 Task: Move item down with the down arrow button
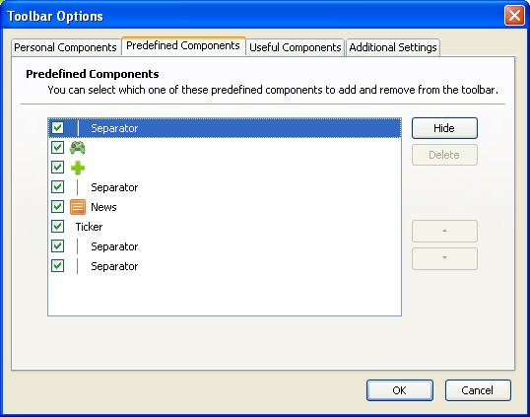coord(444,258)
